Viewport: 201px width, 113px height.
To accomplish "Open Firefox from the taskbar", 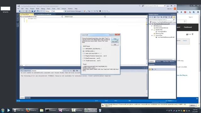I will tap(32, 110).
